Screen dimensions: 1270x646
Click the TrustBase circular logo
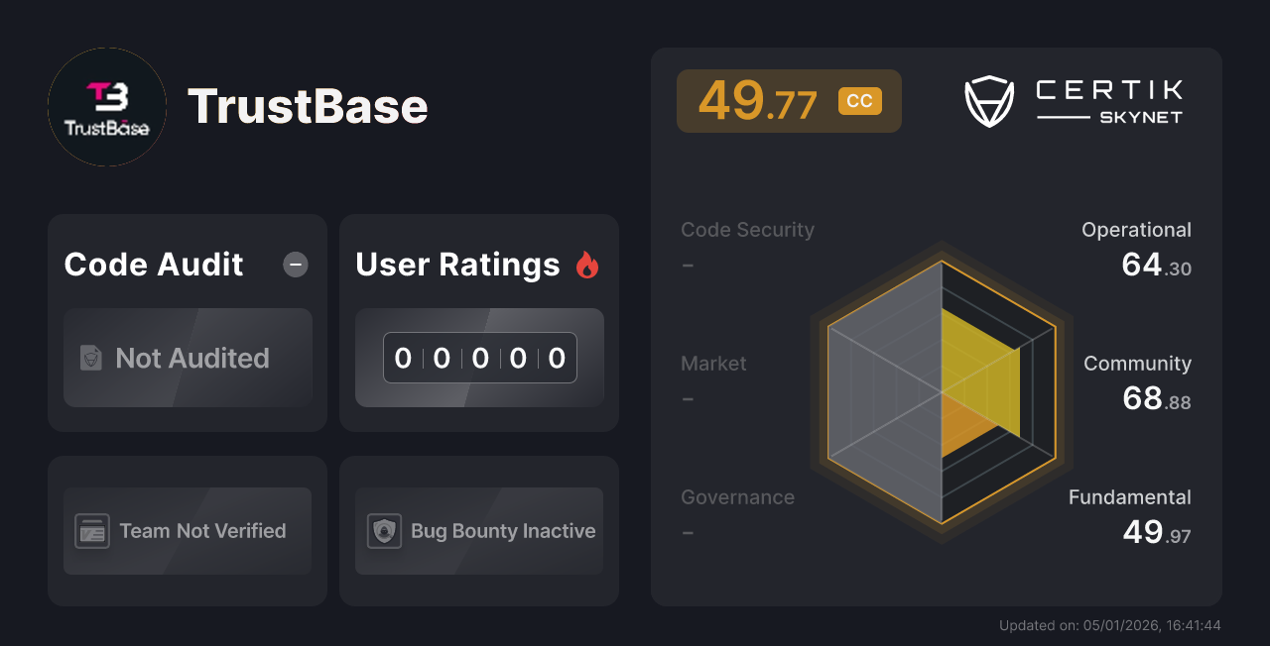click(106, 106)
